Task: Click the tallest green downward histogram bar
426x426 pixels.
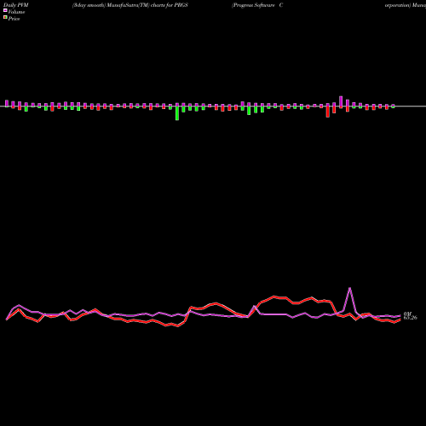Action: 177,113
